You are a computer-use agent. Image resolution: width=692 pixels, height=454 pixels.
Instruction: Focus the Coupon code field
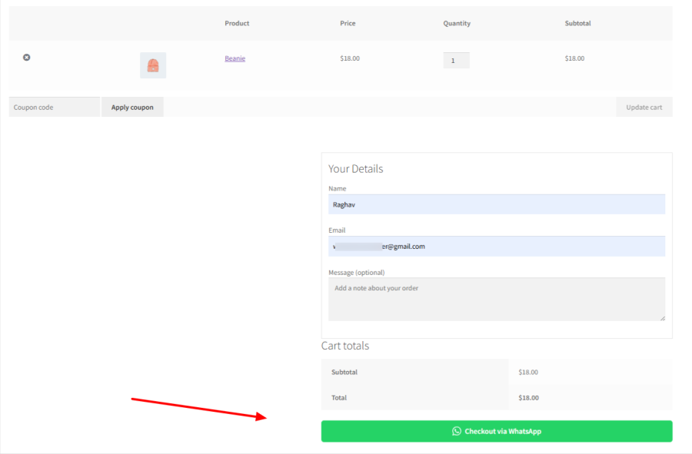pos(55,107)
